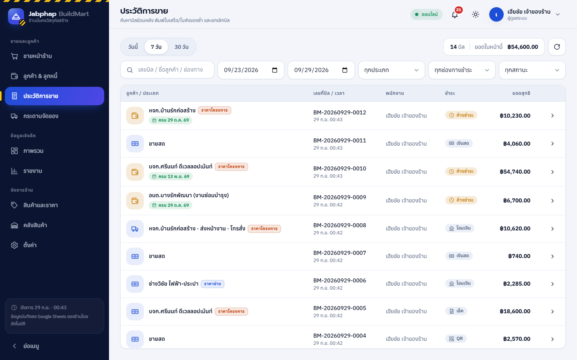Viewport: 577px width, 360px height.
Task: Open ตั้งค่า settings
Action: (54, 245)
